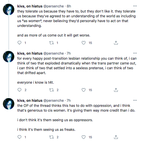Open the 7h timestamp on the last tweet

point(69,100)
